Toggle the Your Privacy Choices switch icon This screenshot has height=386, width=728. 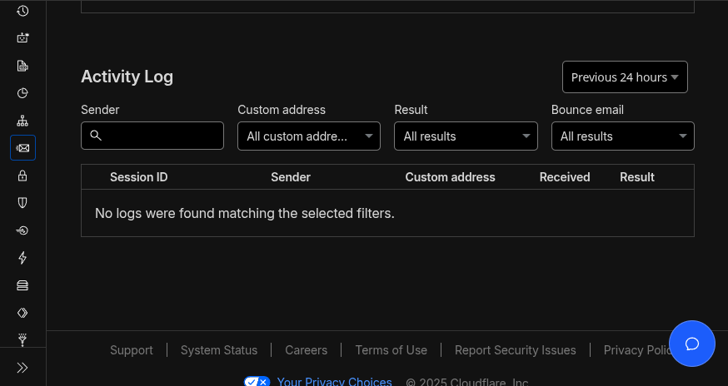coord(257,382)
